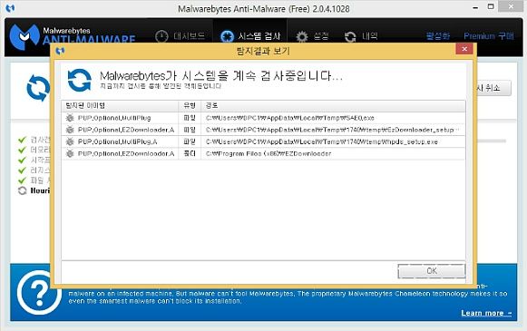527x331 pixels.
Task: Click the scan spinner icon in main window
Action: [x=38, y=88]
